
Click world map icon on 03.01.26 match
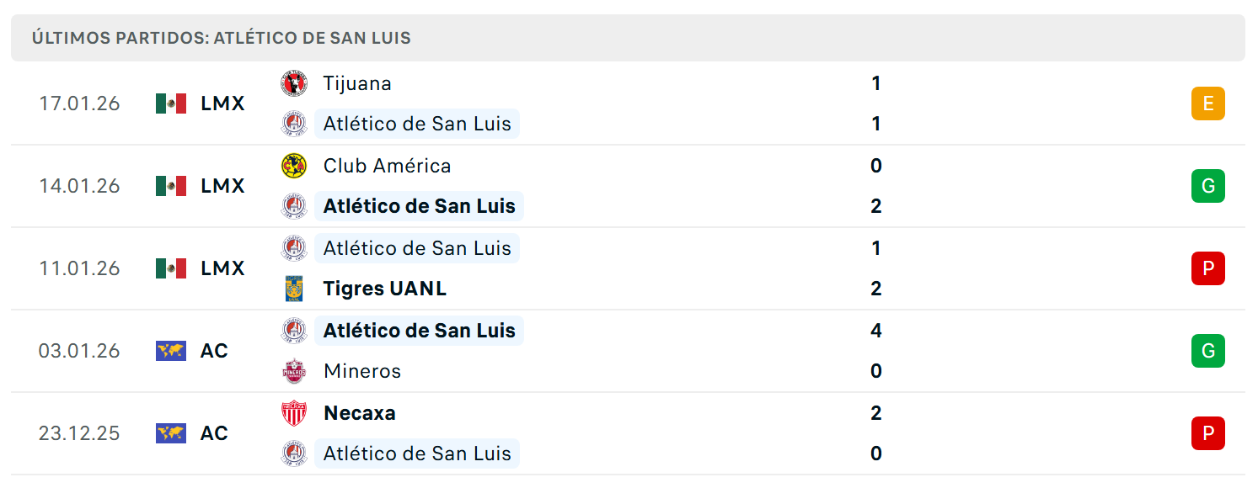coord(171,351)
